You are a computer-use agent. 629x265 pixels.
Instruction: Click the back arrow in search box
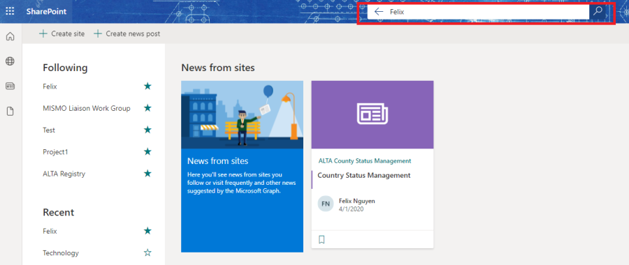(378, 12)
